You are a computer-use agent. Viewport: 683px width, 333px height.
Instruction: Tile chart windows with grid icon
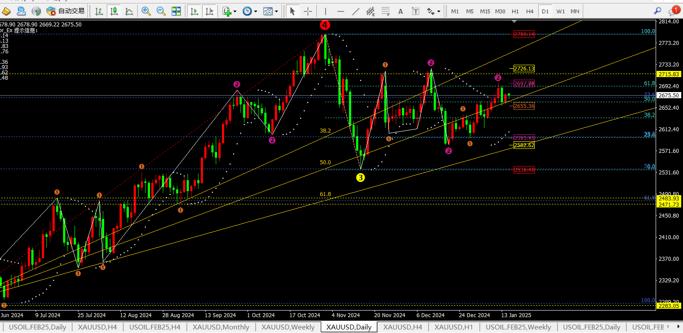(x=176, y=11)
